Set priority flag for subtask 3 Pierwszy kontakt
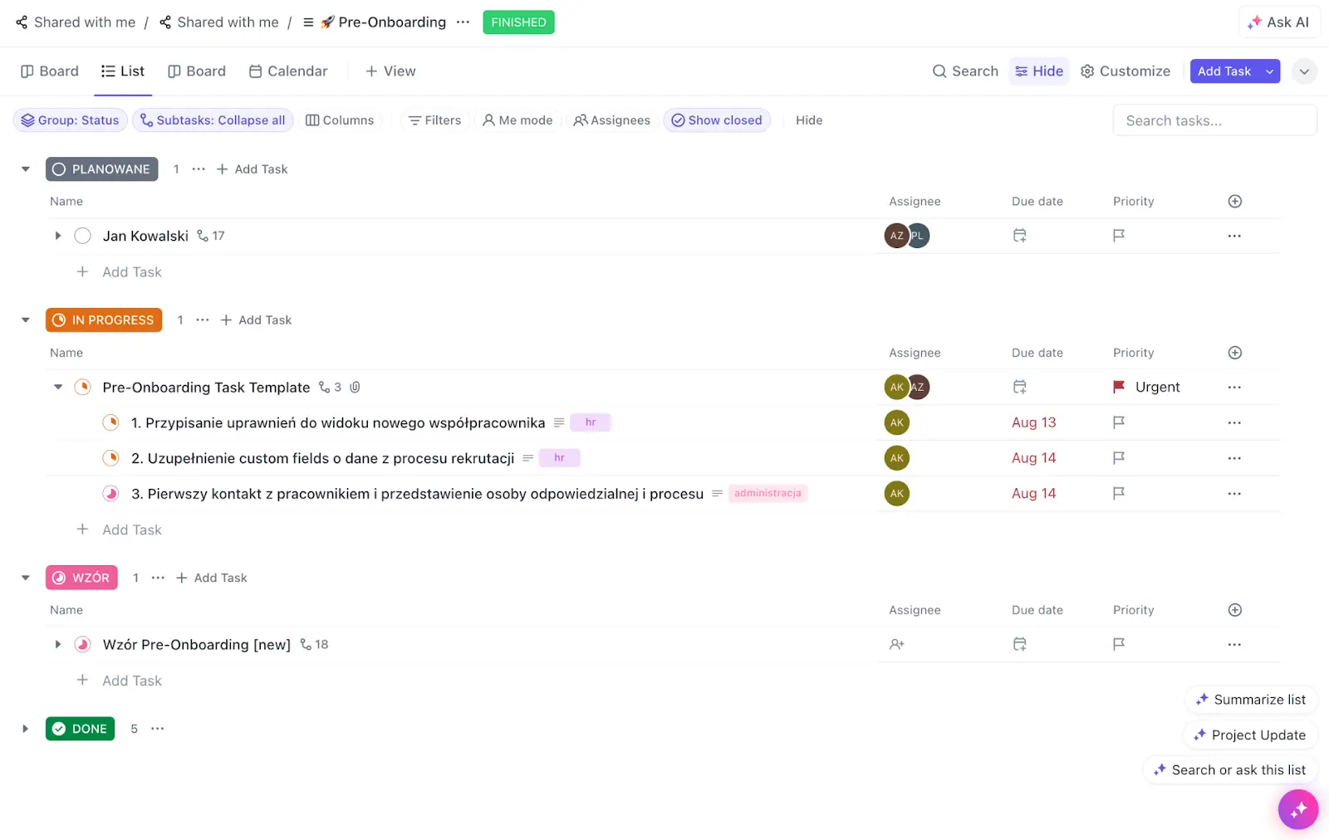This screenshot has width=1329, height=840. click(1119, 493)
